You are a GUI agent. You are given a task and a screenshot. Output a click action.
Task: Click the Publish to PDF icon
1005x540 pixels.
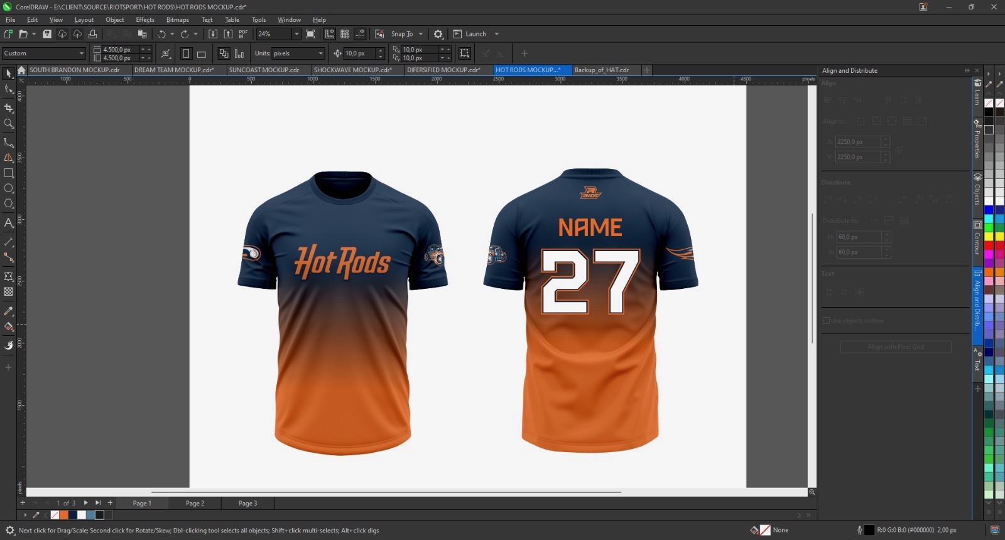243,34
